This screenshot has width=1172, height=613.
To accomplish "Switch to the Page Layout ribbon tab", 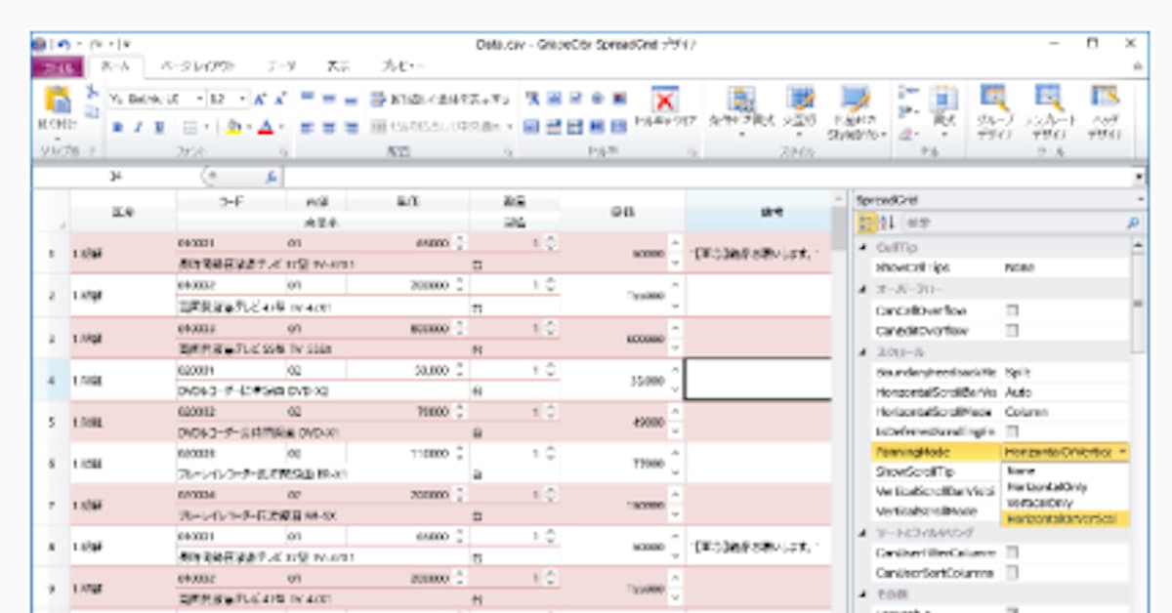I will point(197,66).
